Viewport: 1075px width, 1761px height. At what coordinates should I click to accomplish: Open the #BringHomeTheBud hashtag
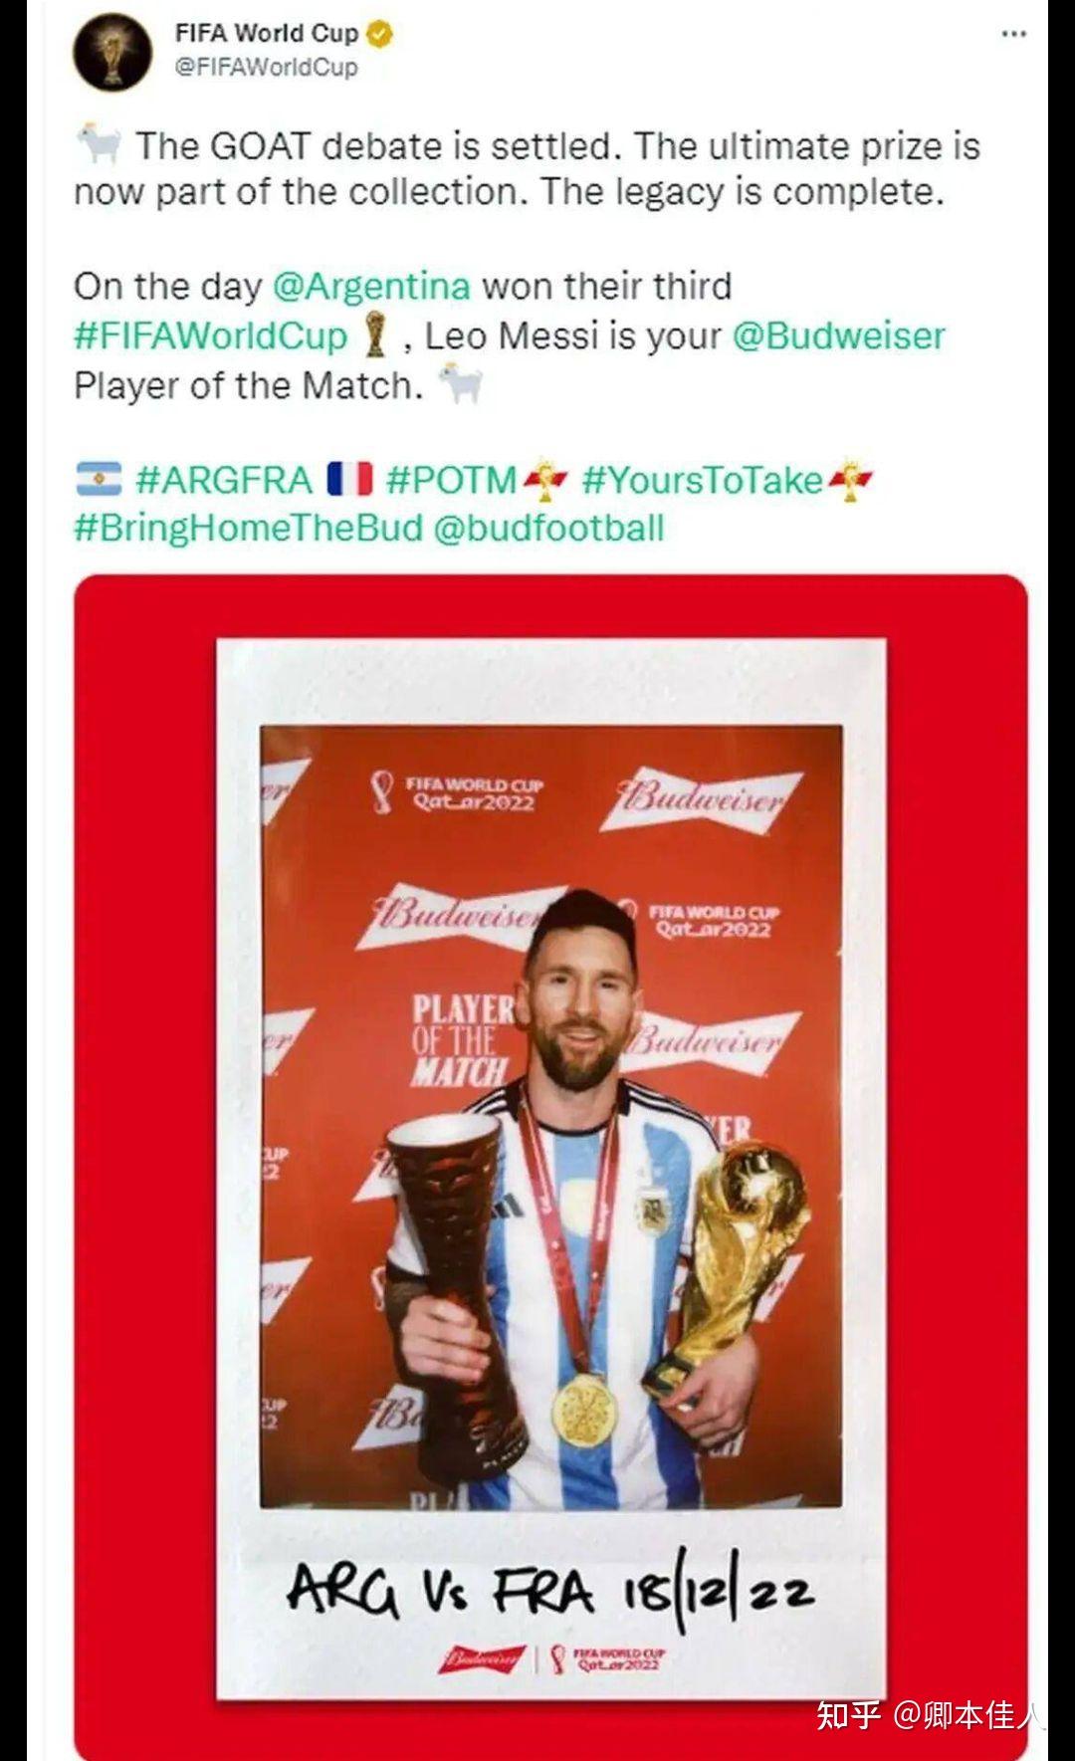click(248, 528)
